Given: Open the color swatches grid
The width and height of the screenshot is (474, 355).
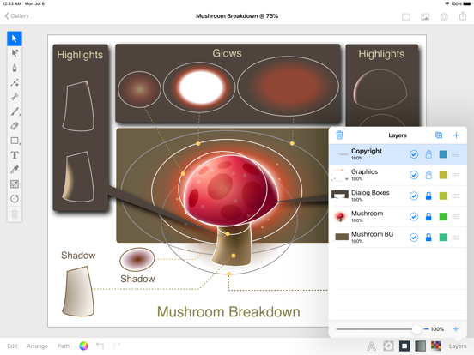Looking at the screenshot, I should pos(436,346).
